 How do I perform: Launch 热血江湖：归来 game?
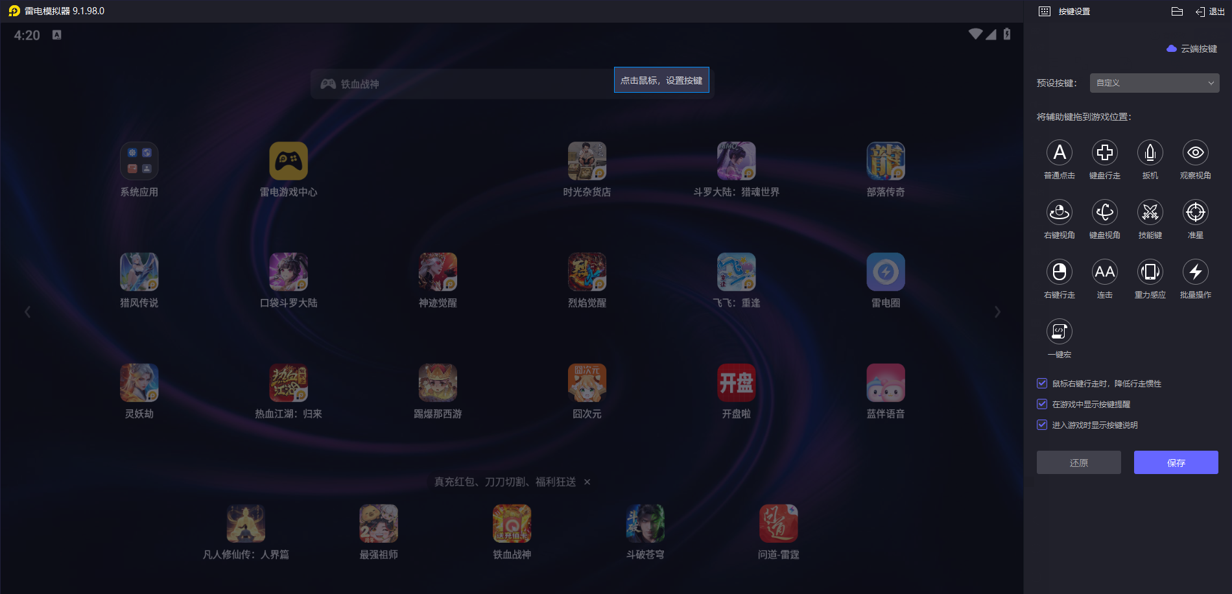coord(289,383)
